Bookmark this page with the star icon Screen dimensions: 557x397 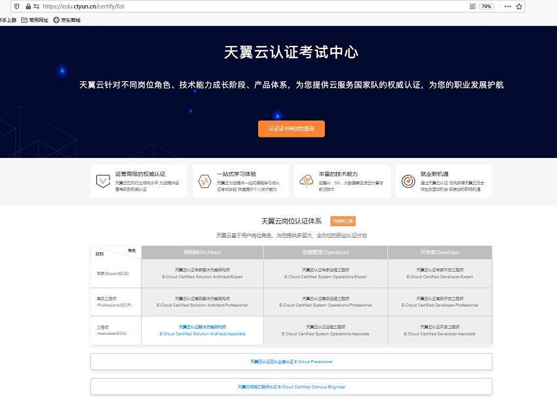[519, 7]
